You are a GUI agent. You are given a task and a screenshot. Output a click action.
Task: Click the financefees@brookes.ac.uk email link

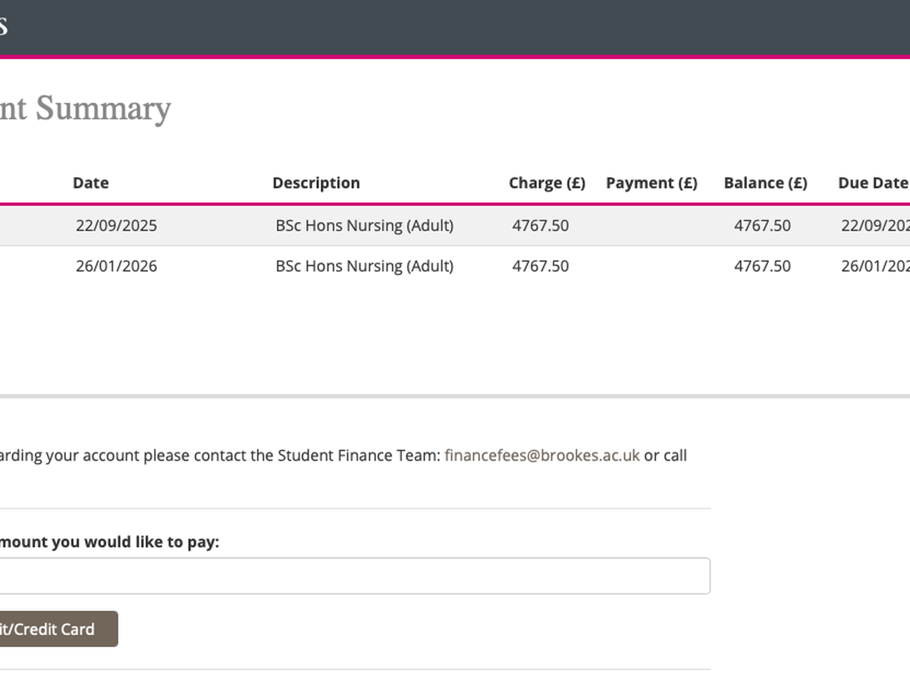coord(541,455)
